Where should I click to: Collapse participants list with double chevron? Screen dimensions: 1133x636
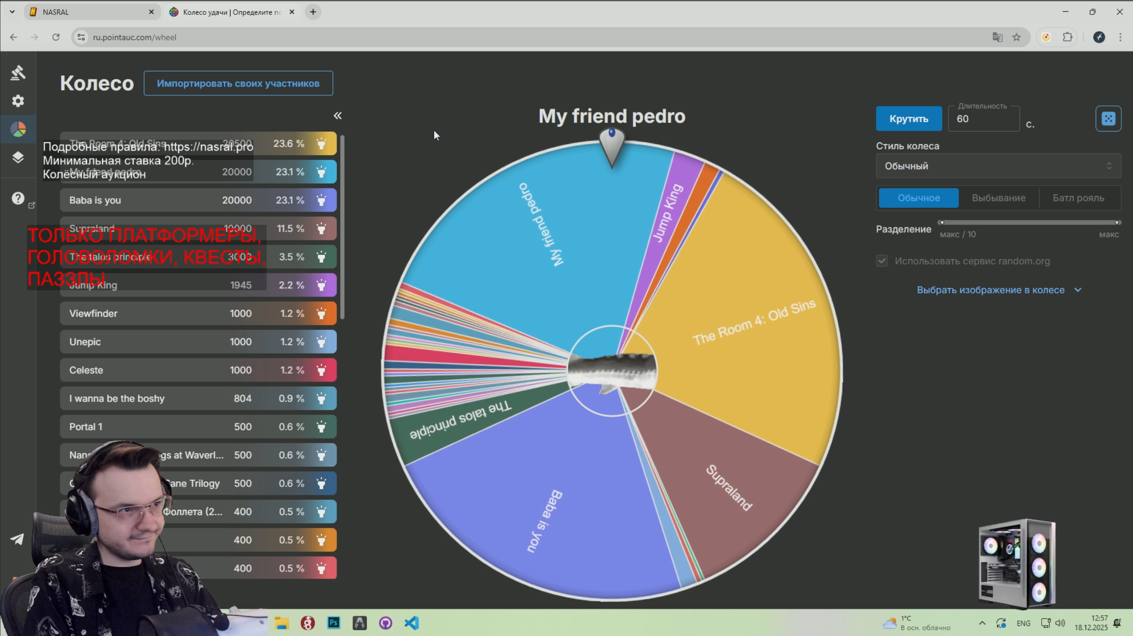(337, 116)
